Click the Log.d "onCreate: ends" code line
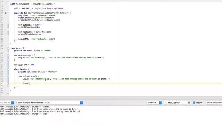Screen dimensions: 222x125 [x=37, y=39]
